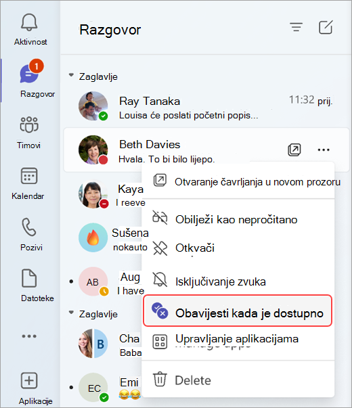Click Ray Tanaka's profile picture
352x408 pixels.
tap(93, 106)
